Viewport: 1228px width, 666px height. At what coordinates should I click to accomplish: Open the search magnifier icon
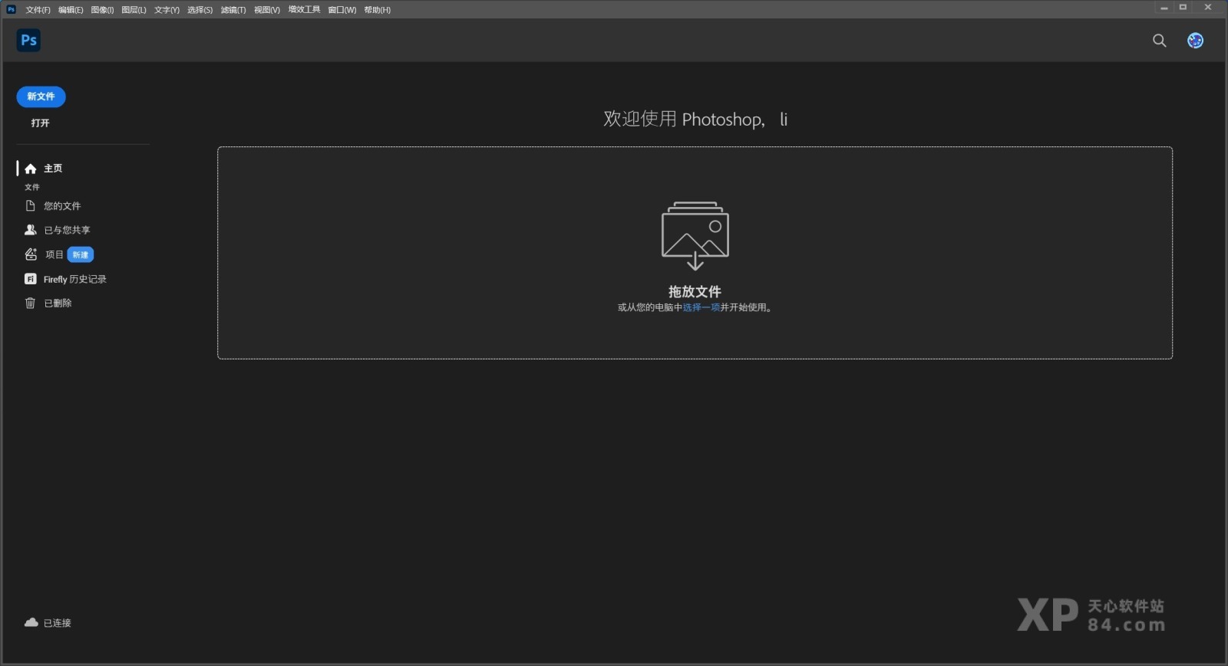click(1159, 41)
